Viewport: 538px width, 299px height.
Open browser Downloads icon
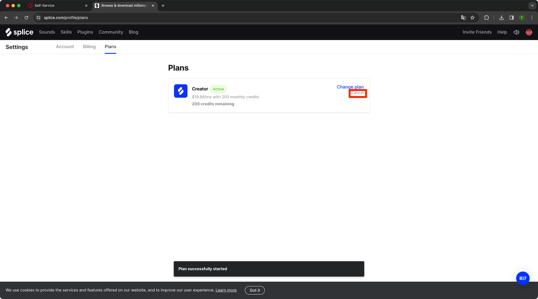pyautogui.click(x=501, y=18)
